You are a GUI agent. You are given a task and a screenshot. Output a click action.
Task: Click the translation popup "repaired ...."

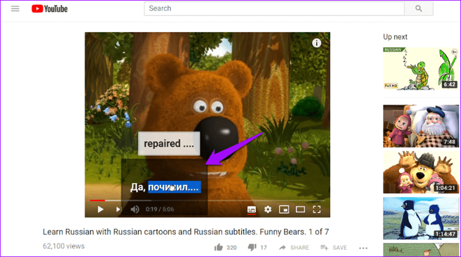(169, 143)
